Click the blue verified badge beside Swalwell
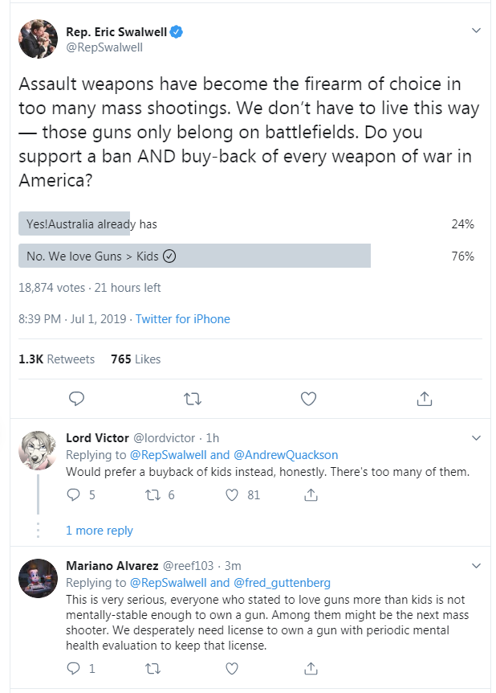The width and height of the screenshot is (496, 693). (x=177, y=32)
